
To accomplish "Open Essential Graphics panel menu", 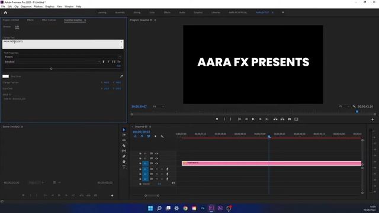I will [x=85, y=20].
